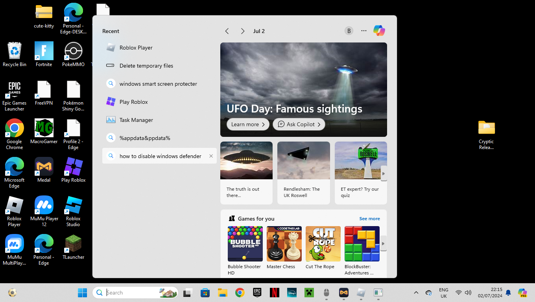The width and height of the screenshot is (535, 302).
Task: Open Epic Games from the taskbar
Action: (257, 293)
